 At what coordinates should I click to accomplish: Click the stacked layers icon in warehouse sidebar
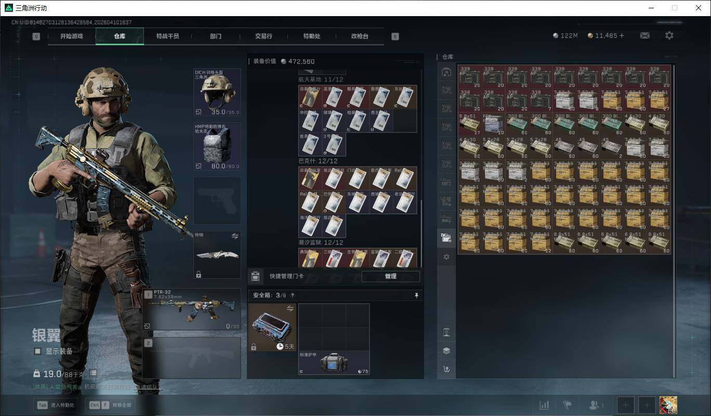(x=446, y=350)
